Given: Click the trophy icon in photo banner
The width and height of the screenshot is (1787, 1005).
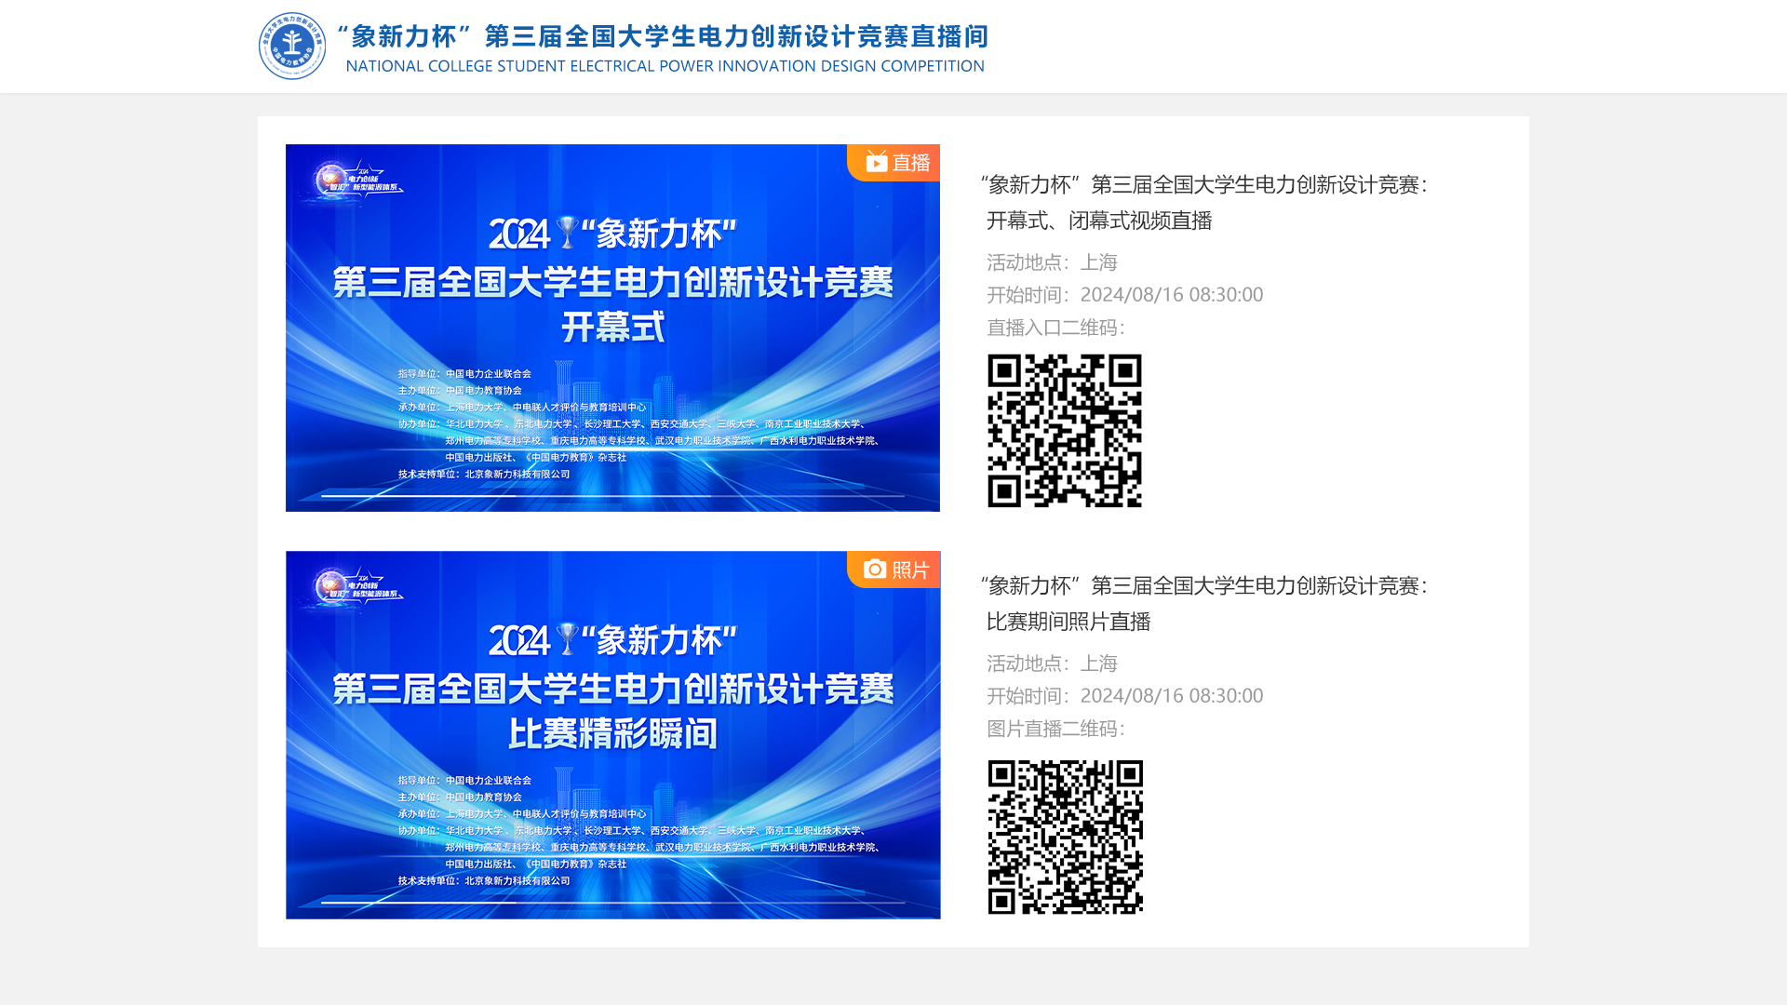Looking at the screenshot, I should click(567, 638).
